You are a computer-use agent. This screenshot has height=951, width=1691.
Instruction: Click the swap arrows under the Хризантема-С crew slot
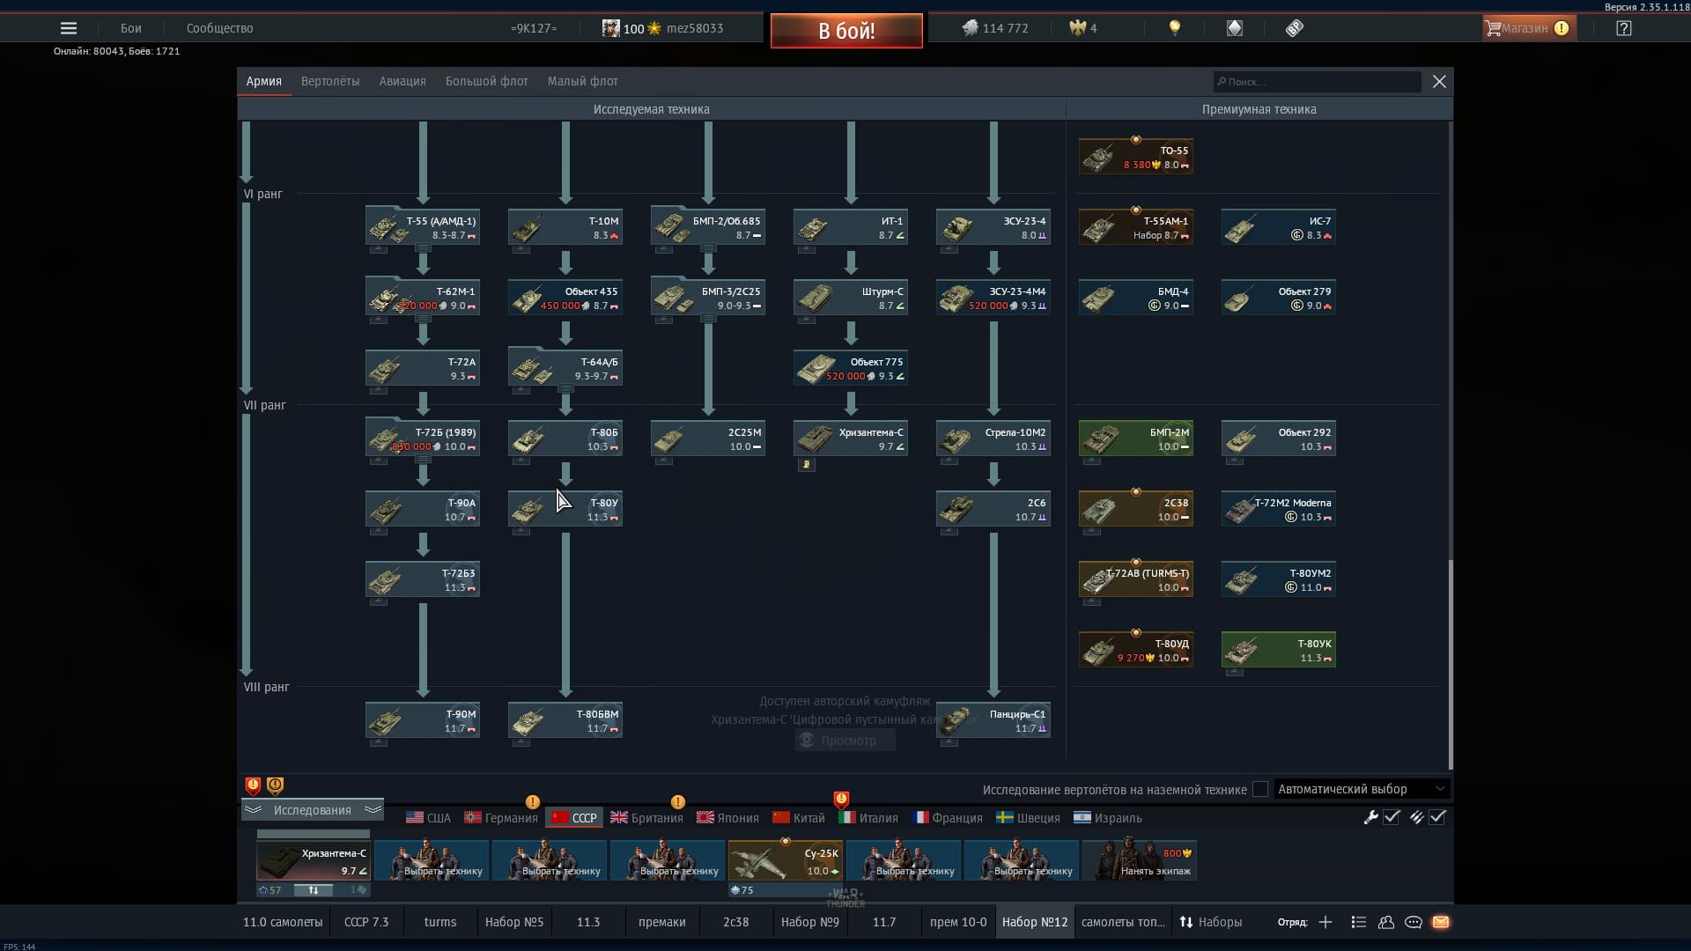313,890
